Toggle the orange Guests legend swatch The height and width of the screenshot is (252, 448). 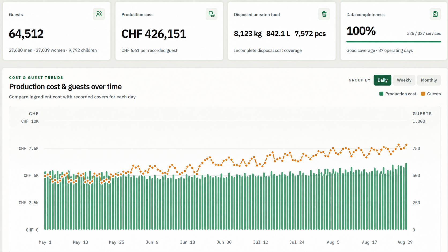[423, 94]
